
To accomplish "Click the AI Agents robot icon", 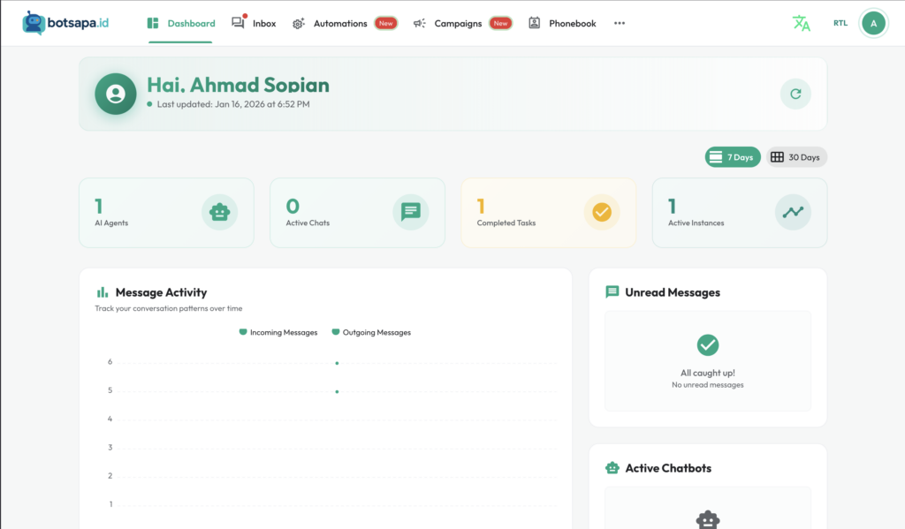I will 219,212.
